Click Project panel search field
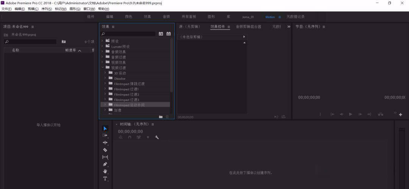This screenshot has height=189, width=409. (30, 42)
